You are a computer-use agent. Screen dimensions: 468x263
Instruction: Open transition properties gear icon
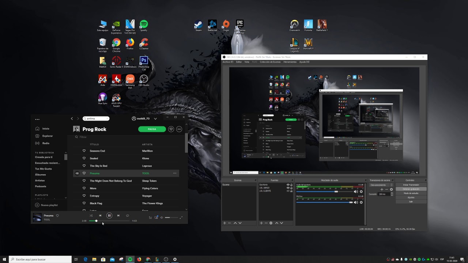391,189
